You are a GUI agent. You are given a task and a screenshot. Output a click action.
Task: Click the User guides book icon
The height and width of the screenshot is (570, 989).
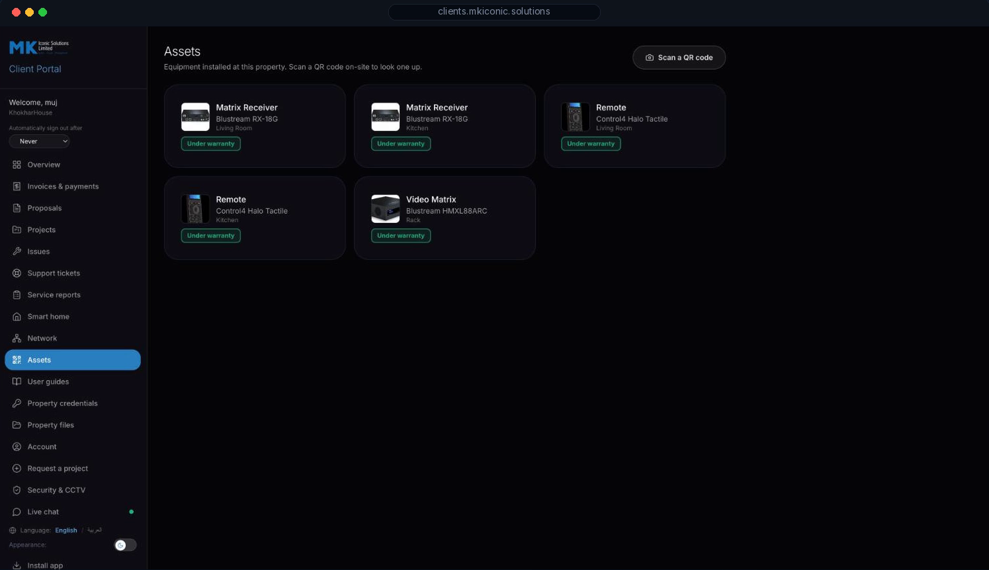17,382
